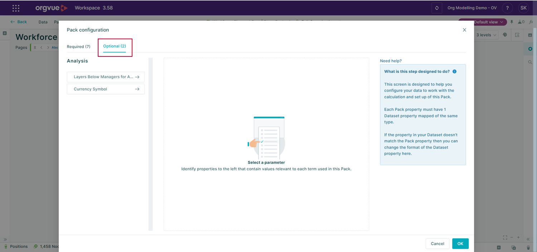Click the add node plus icon at bottom right
The width and height of the screenshot is (537, 252).
[x=499, y=247]
